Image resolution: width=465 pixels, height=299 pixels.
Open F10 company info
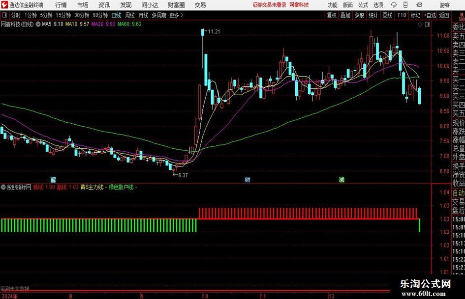point(402,15)
